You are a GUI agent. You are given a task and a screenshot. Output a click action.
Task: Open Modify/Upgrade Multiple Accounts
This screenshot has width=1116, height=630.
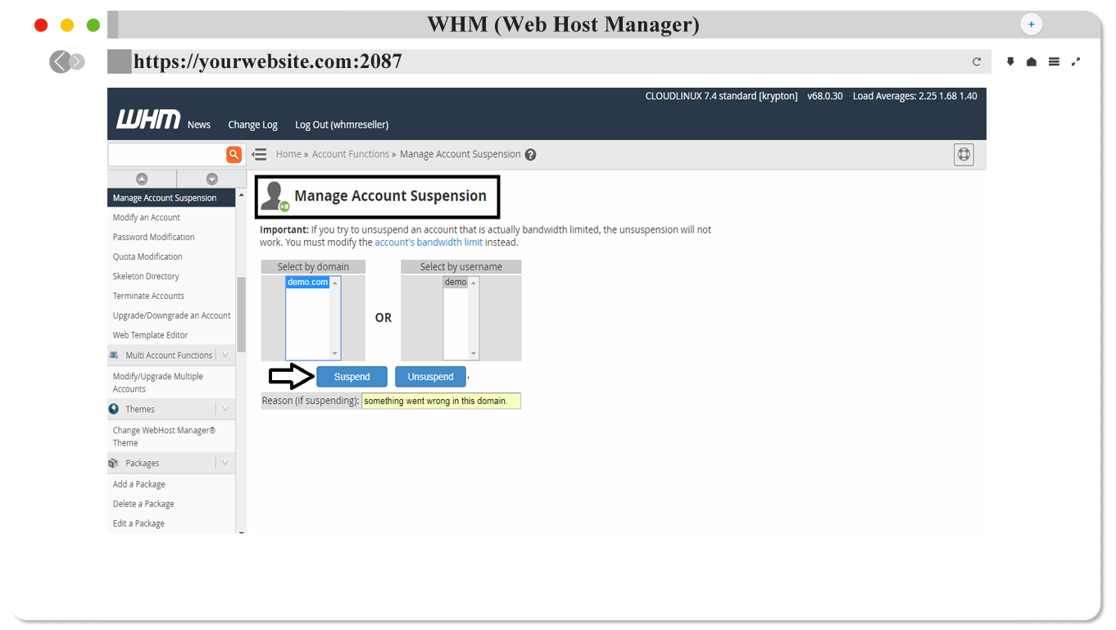pos(158,383)
